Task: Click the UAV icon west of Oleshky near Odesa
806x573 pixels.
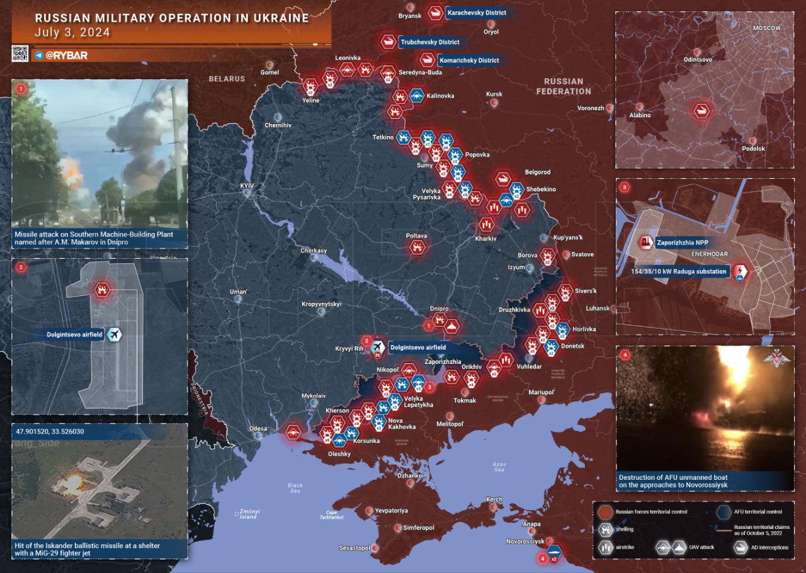Action: pyautogui.click(x=293, y=432)
